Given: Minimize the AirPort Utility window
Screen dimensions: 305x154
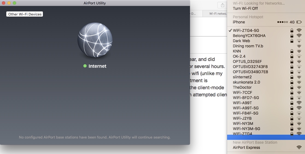Looking at the screenshot, I should 9,3.
